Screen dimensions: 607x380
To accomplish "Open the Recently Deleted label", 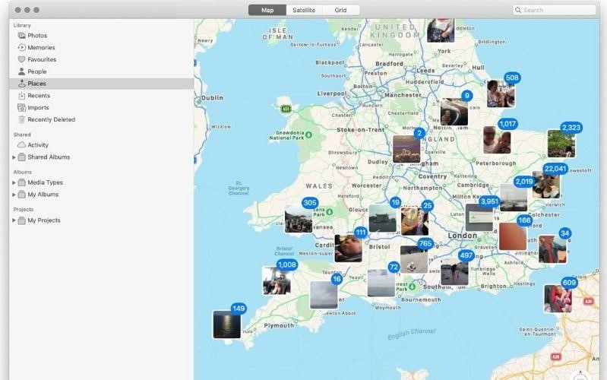I will pos(51,119).
